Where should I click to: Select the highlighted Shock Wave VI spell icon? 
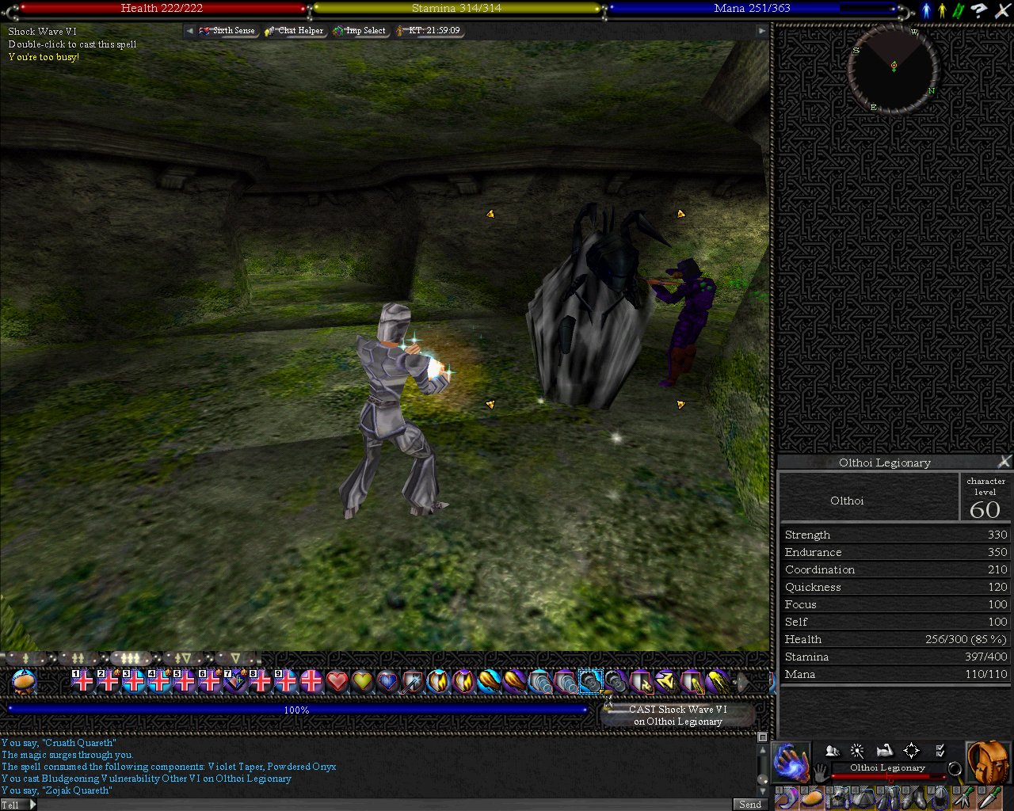pyautogui.click(x=590, y=680)
